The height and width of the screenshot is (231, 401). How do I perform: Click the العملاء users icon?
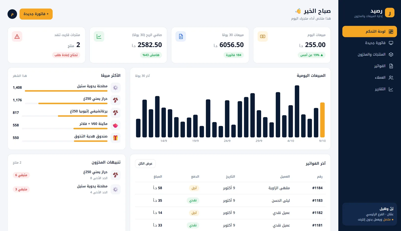(x=391, y=78)
